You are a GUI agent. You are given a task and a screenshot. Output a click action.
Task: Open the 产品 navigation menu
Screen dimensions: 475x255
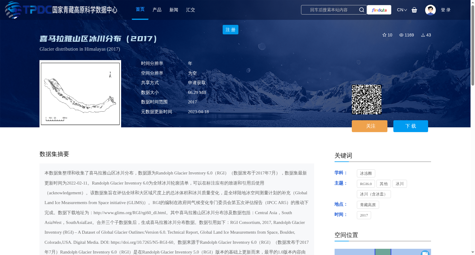click(157, 10)
